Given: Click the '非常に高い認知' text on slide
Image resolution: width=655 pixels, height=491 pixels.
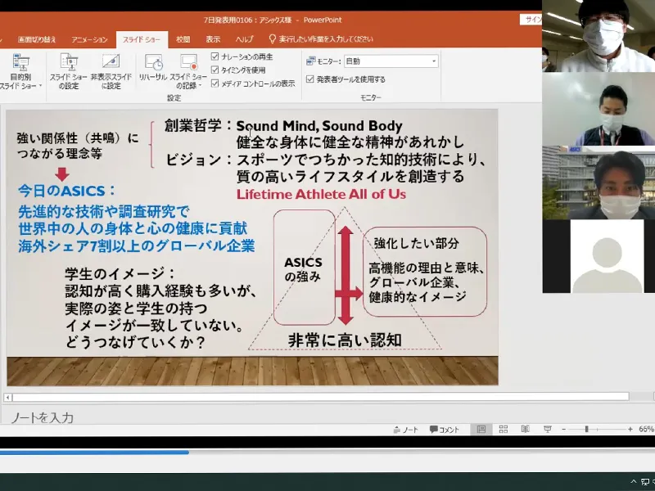Looking at the screenshot, I should [345, 340].
